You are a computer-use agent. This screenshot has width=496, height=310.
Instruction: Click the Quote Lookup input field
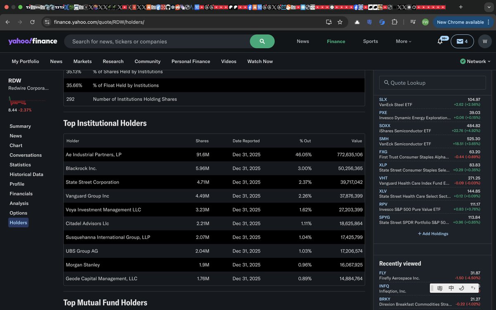432,83
